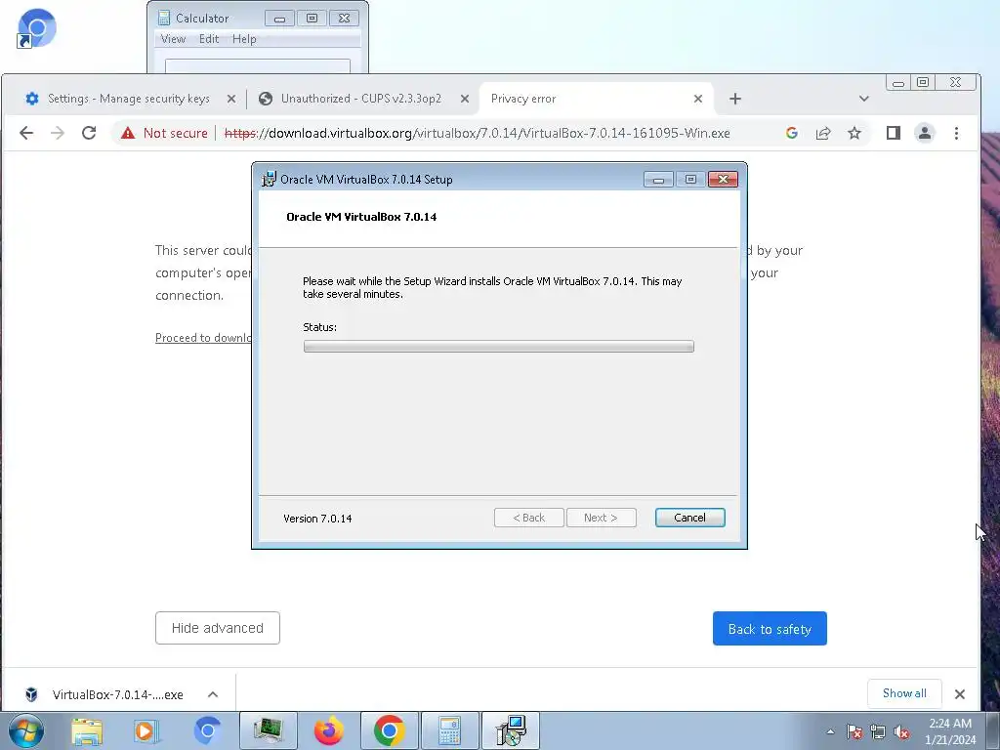Open volume tray icon
1000x750 pixels.
[x=901, y=732]
